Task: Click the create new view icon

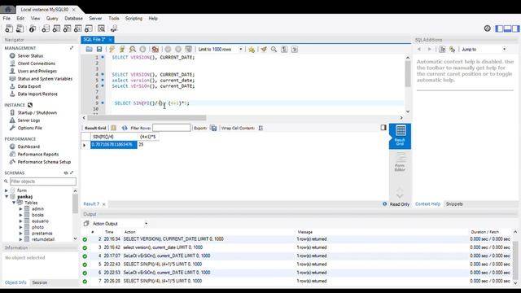Action: point(67,28)
